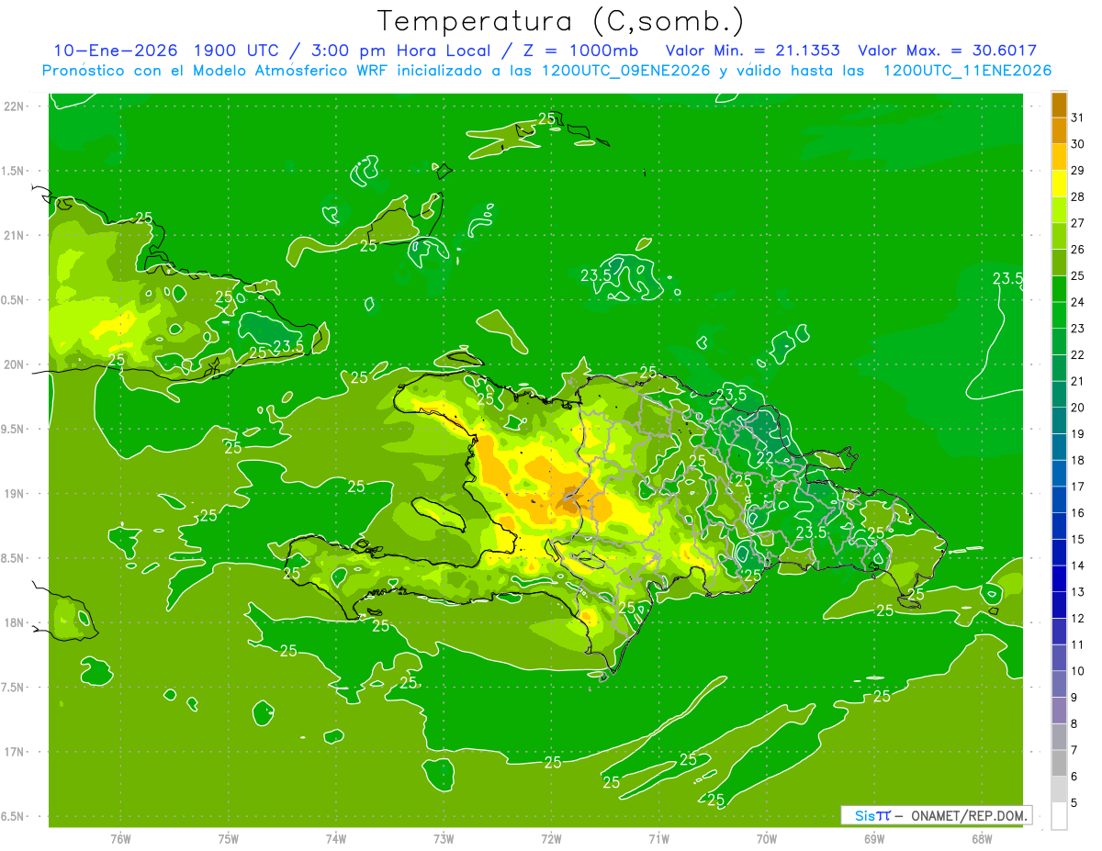The height and width of the screenshot is (851, 1102).
Task: Click the color scale value '14'
Action: click(1078, 565)
